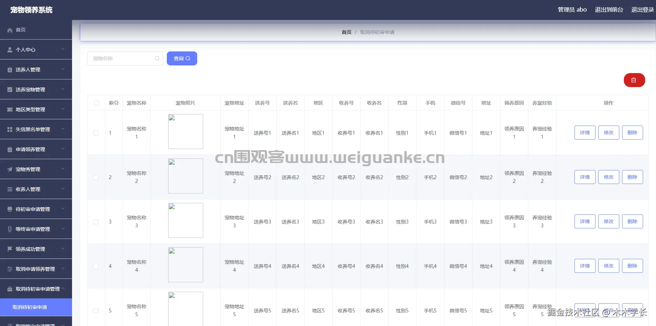Expand the 送养宠物管理 menu chevron
Screen dimensions: 656x326
(x=63, y=89)
